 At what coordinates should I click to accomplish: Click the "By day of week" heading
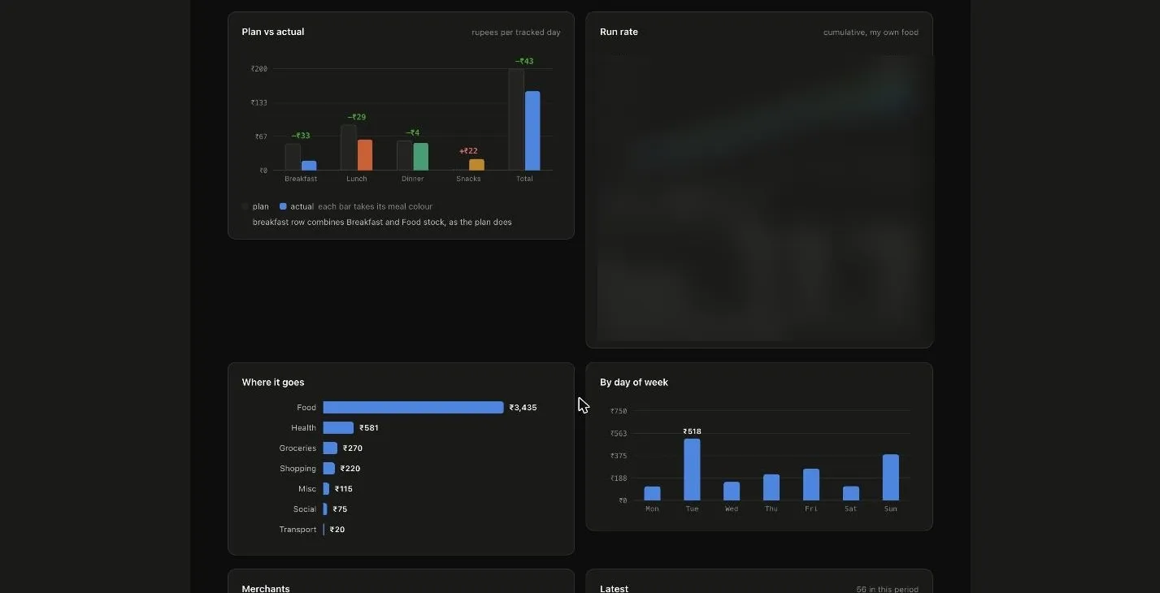pos(634,382)
